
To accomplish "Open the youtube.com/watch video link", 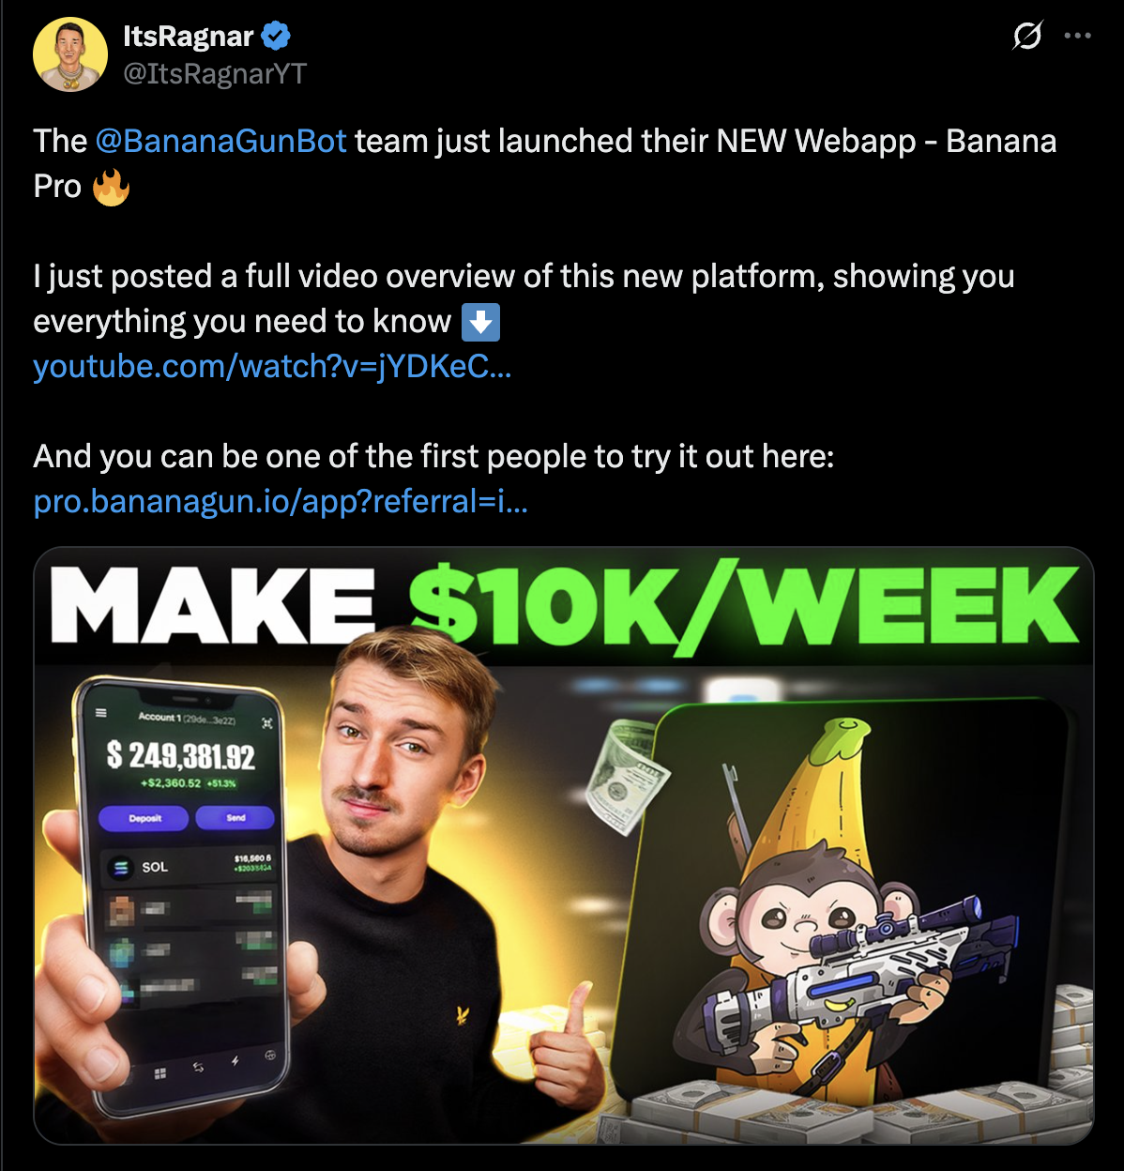I will (x=272, y=366).
